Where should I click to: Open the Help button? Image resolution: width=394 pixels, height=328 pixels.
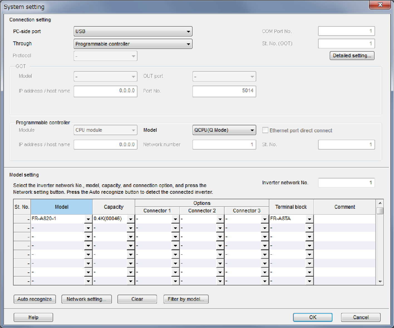(33, 317)
